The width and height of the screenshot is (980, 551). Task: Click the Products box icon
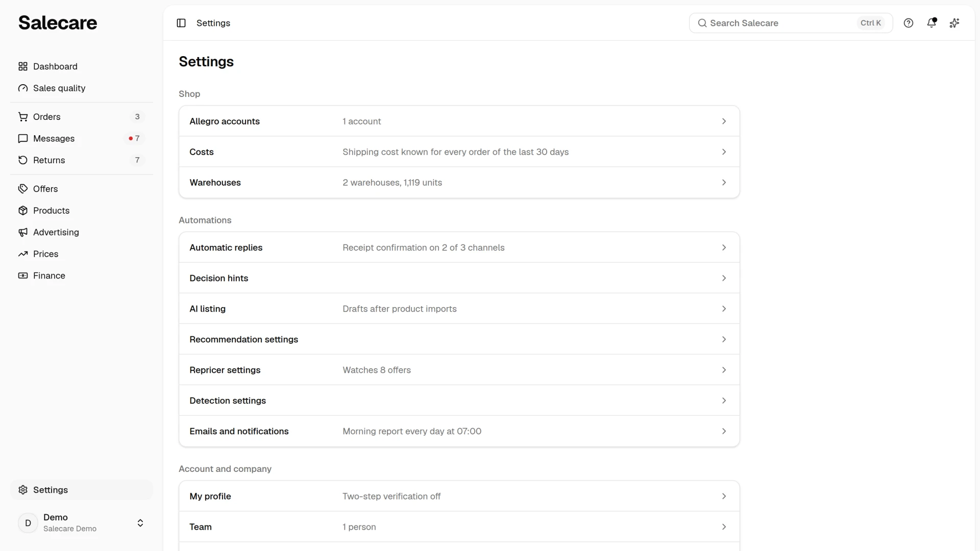tap(23, 211)
